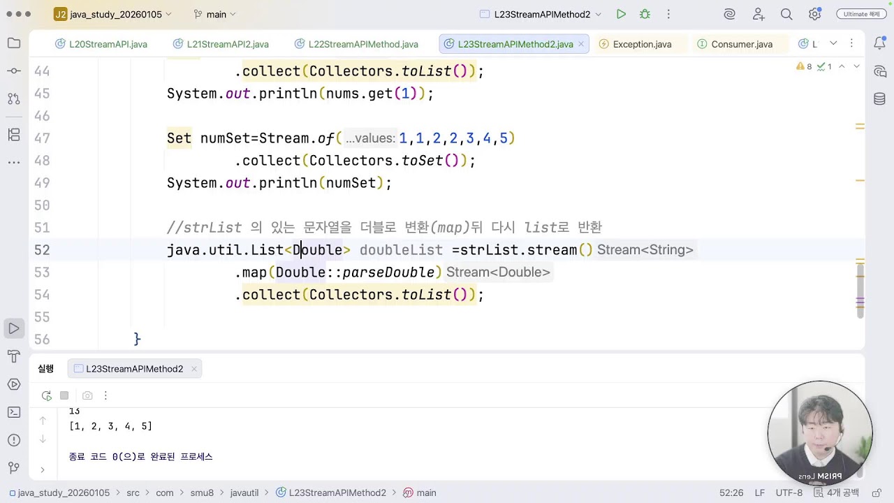Open the Notifications bell icon
This screenshot has height=503, width=894.
pos(880,43)
